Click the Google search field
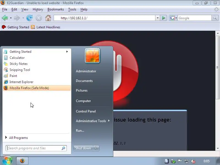Image resolution: width=220 pixels, height=165 pixels. click(x=195, y=18)
